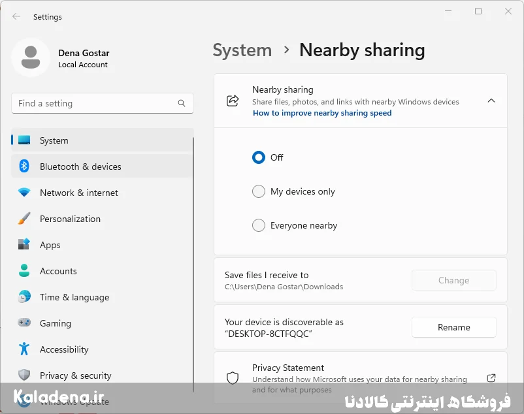Click the breadcrumb chevron after System
Viewport: 524px width, 414px height.
tap(286, 50)
